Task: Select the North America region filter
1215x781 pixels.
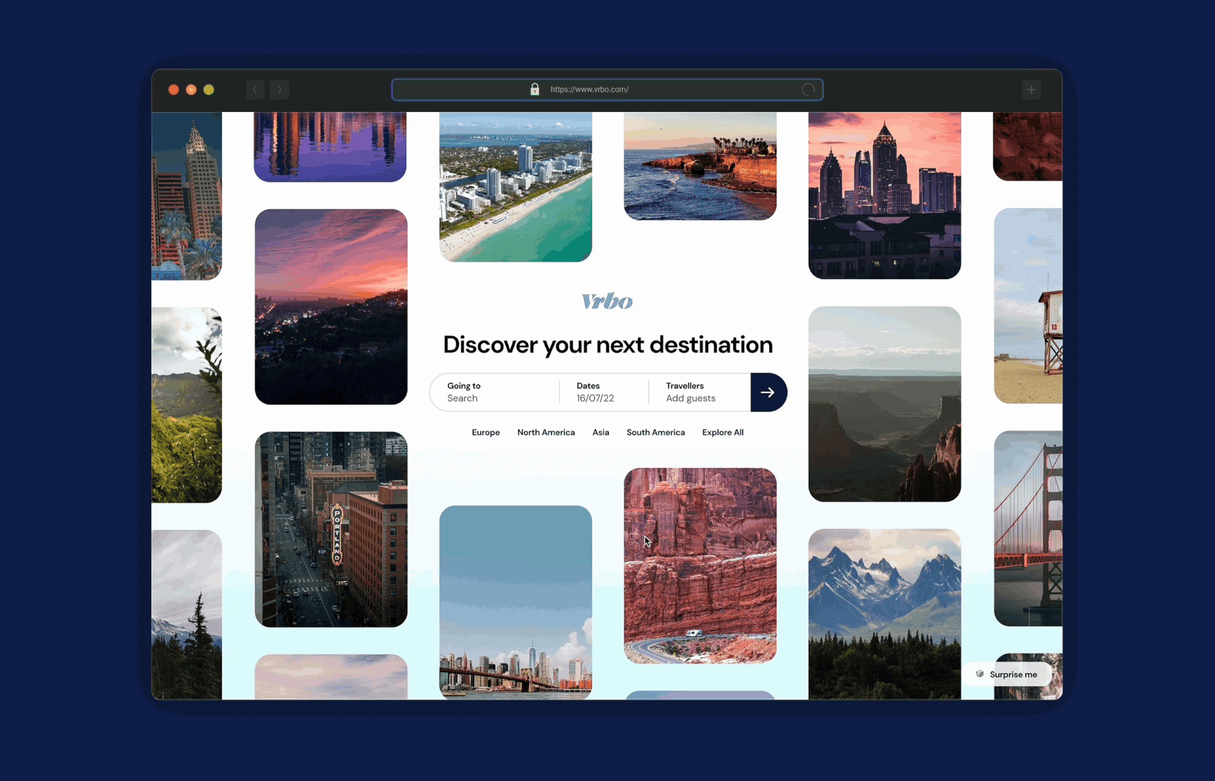Action: pos(545,433)
